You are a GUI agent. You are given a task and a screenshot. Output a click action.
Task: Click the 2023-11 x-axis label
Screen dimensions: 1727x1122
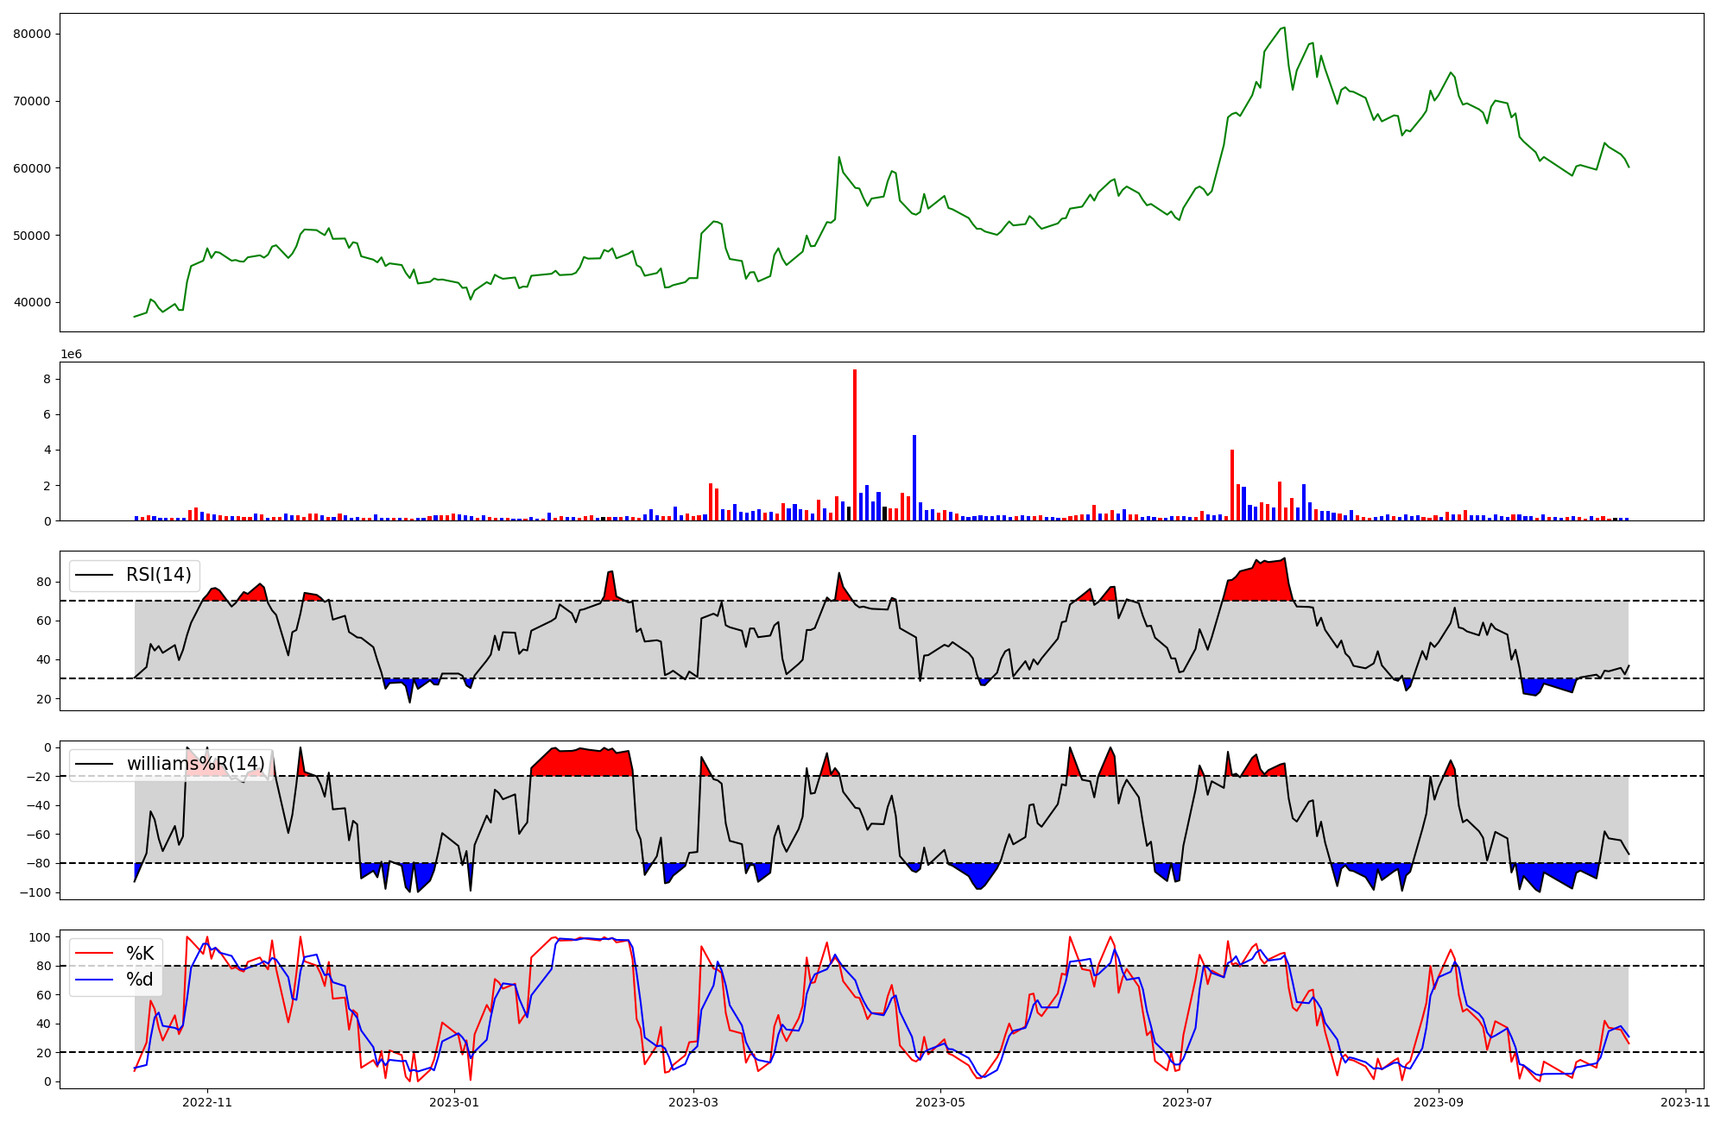click(x=1686, y=1102)
